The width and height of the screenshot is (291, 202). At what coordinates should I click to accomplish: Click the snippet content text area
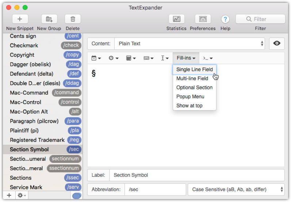pos(186,115)
